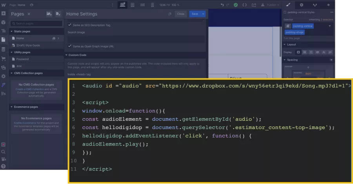Collapse the Layout section
353x184 pixels.
(x=285, y=45)
